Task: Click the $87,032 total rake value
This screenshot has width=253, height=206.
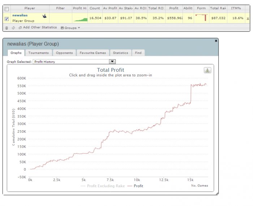Action: point(218,18)
